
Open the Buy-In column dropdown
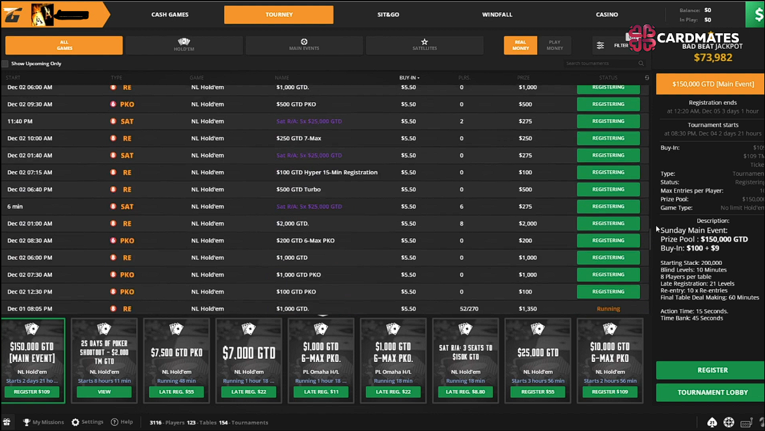417,77
